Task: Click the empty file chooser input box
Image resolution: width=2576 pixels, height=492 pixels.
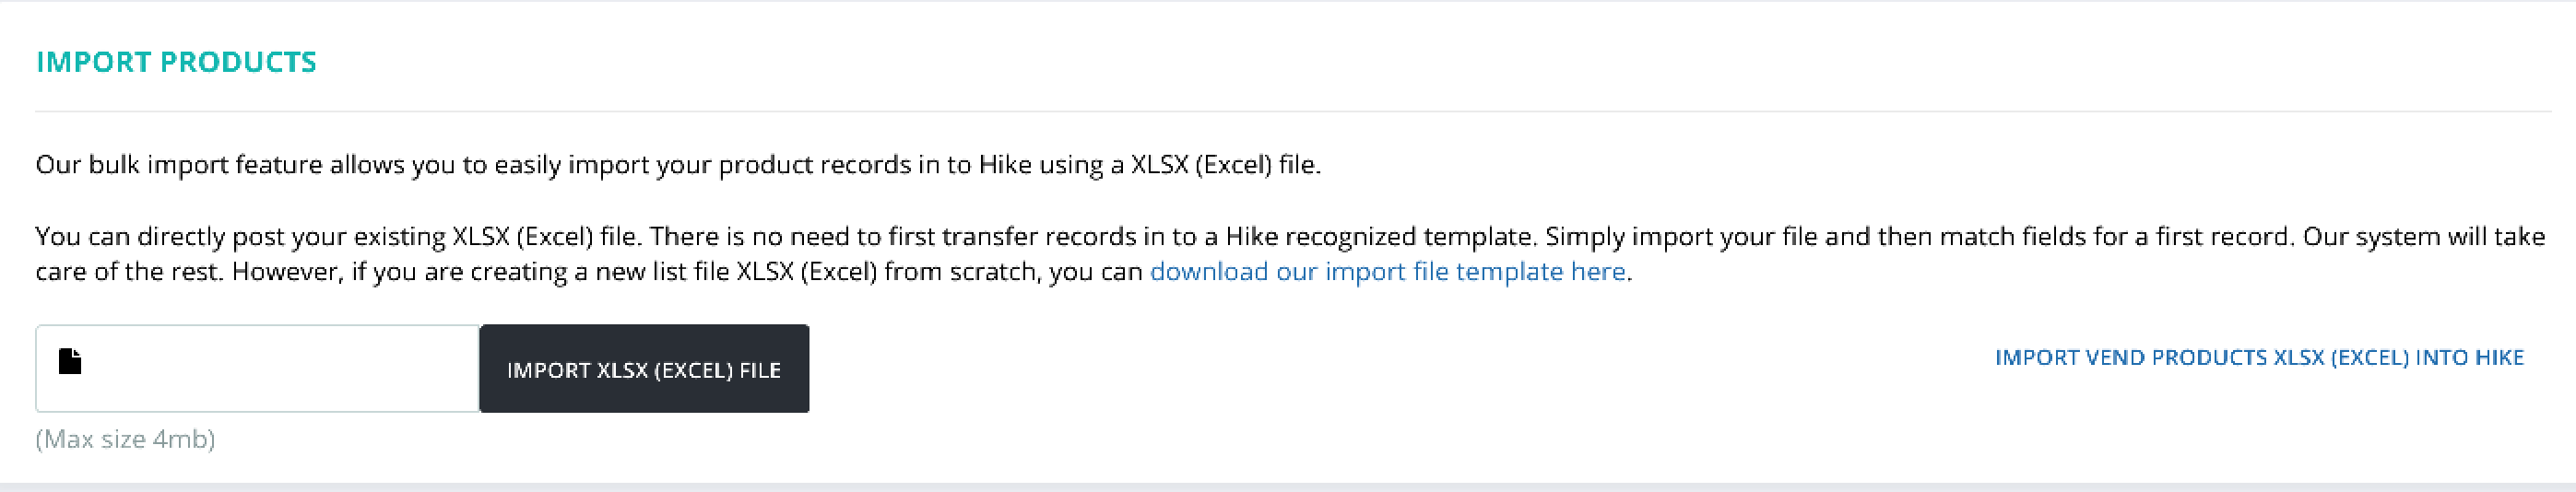Action: [258, 368]
